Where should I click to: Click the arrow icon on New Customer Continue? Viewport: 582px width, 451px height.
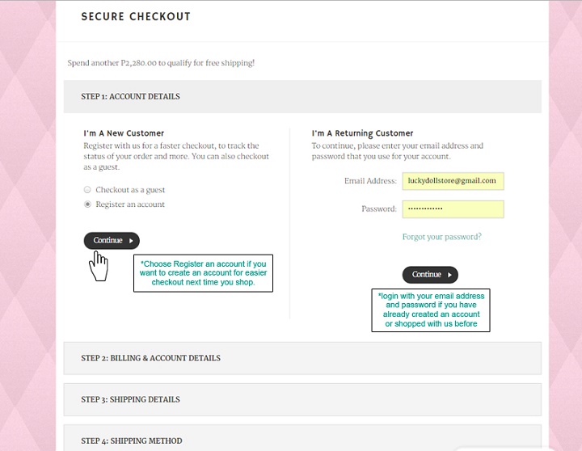[131, 241]
